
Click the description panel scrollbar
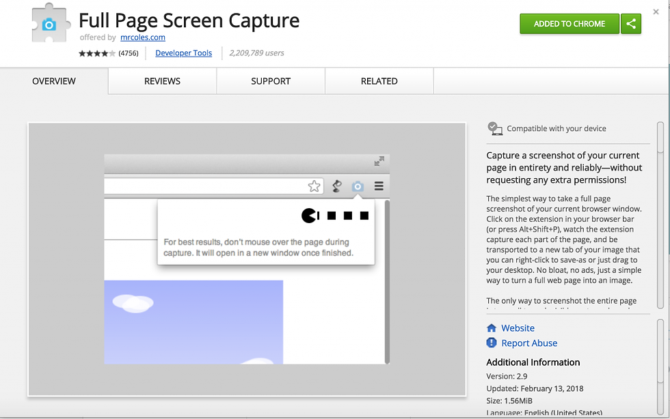(660, 216)
